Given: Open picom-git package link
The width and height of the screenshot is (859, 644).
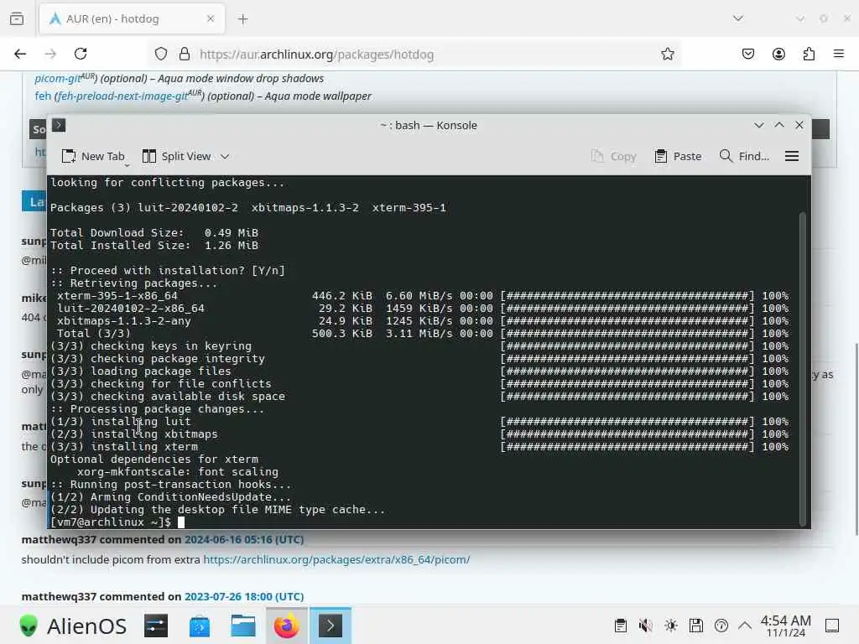Looking at the screenshot, I should pos(58,78).
